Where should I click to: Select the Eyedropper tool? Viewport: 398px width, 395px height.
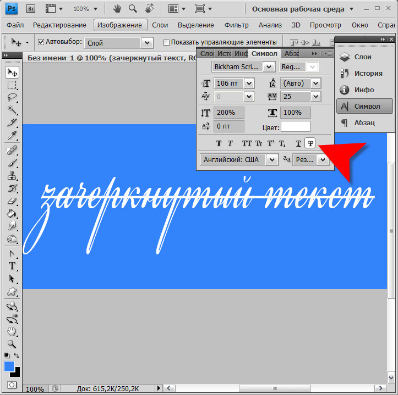click(12, 135)
